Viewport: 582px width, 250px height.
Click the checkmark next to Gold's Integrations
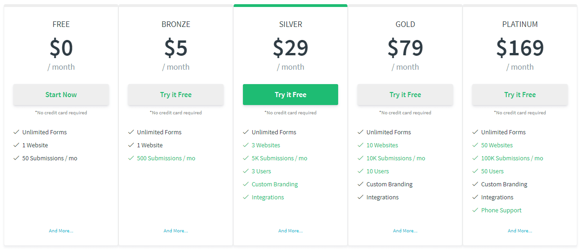tap(360, 197)
